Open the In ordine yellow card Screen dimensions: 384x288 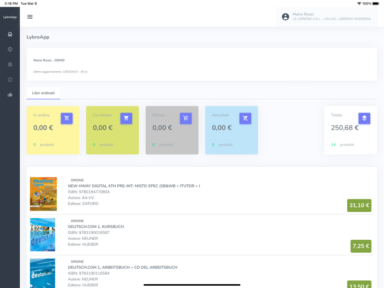pos(53,130)
